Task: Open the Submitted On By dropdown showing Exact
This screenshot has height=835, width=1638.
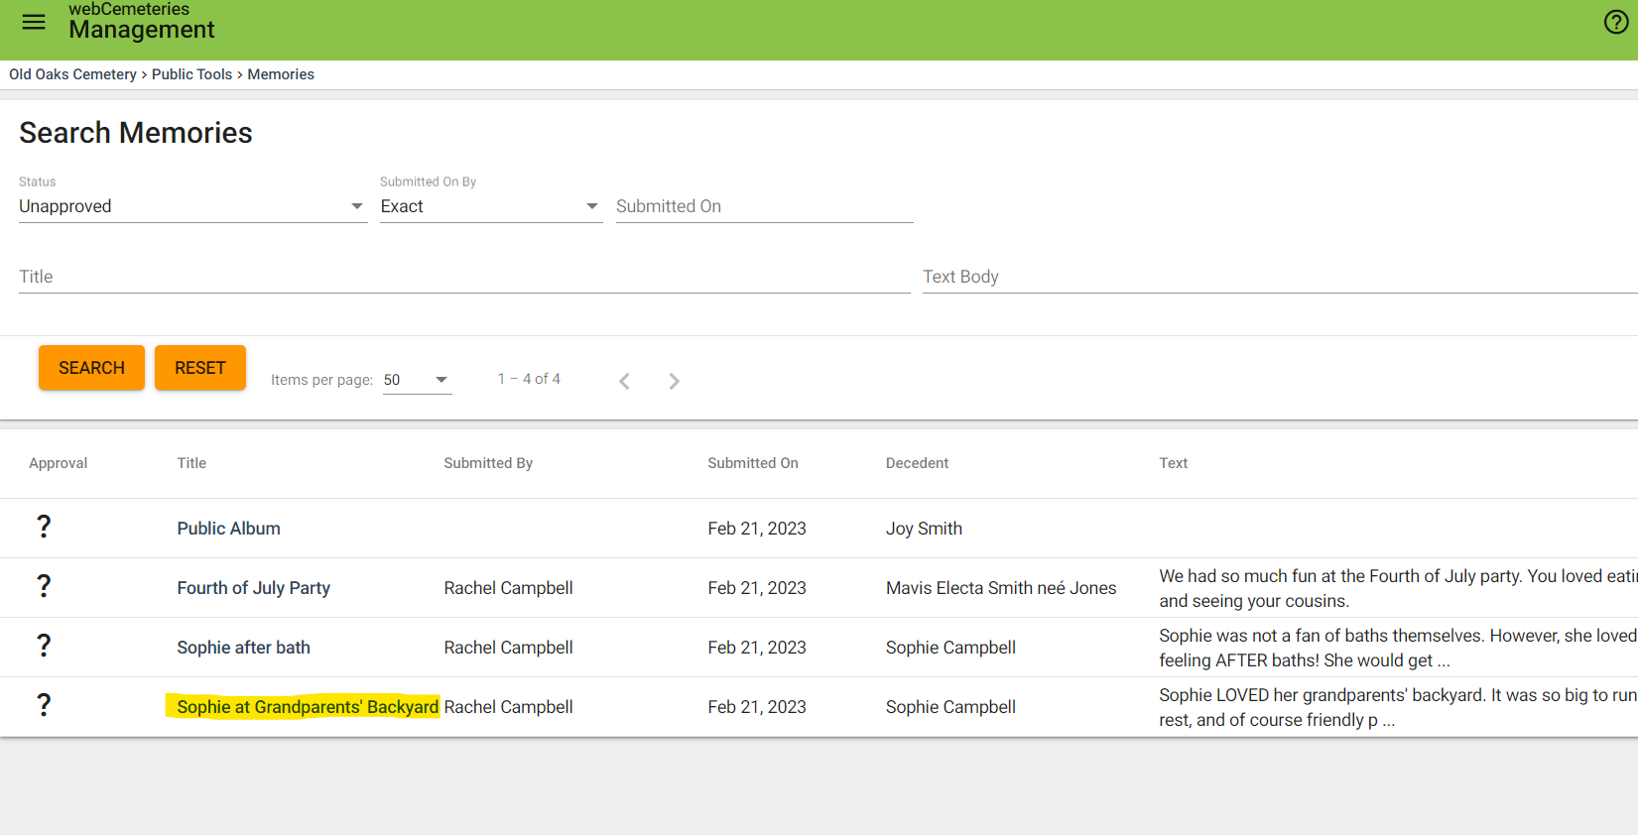Action: (491, 206)
